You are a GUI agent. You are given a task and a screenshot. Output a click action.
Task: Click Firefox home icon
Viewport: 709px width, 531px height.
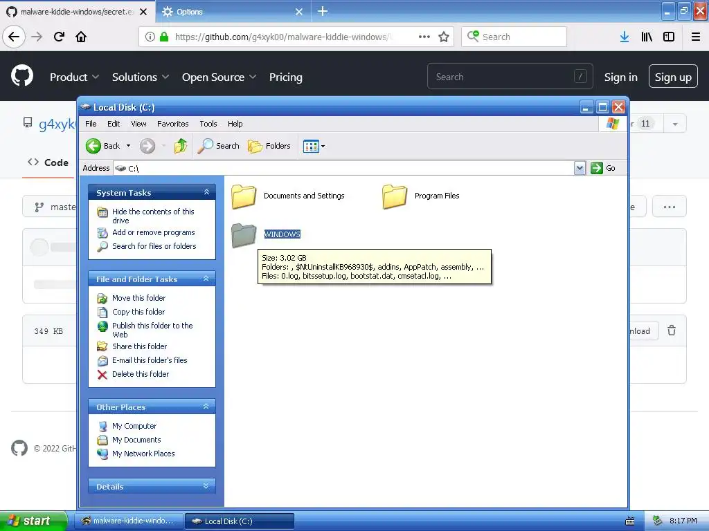(81, 37)
